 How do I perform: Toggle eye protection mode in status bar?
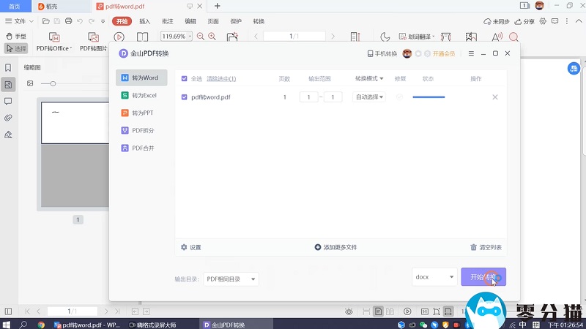(x=349, y=311)
